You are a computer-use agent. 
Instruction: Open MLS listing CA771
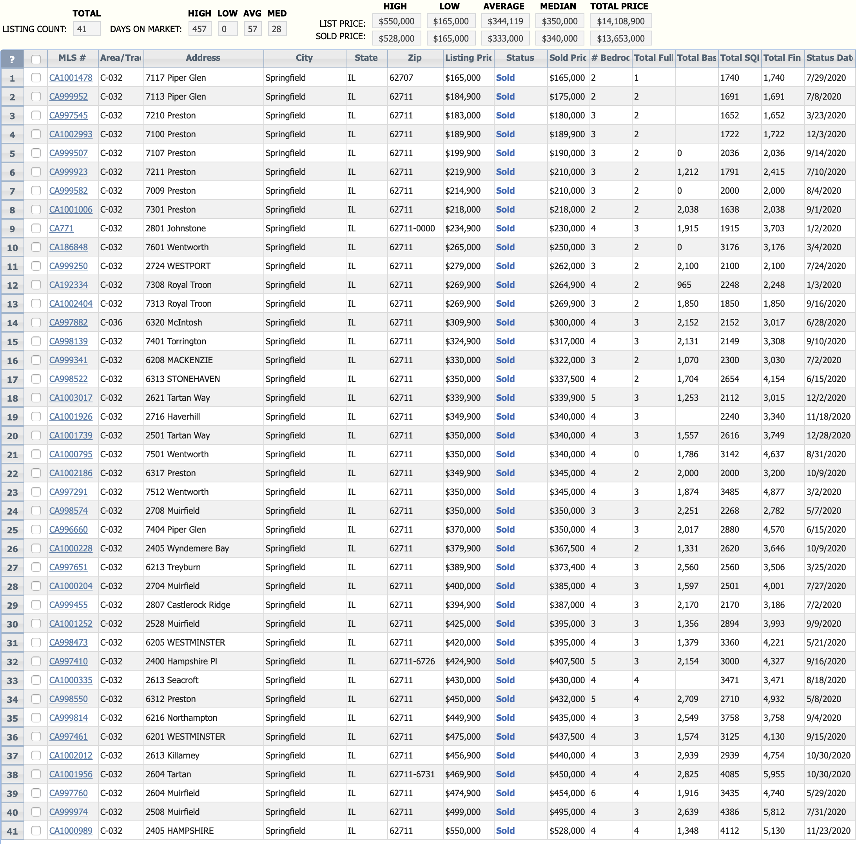tap(61, 228)
